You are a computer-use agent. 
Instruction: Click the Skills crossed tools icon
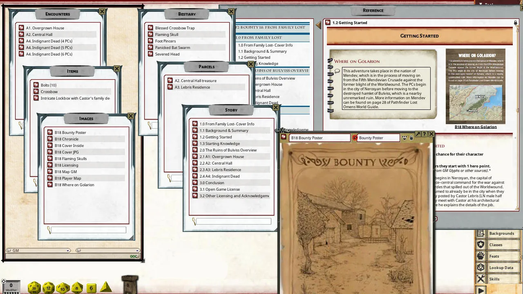pyautogui.click(x=481, y=279)
